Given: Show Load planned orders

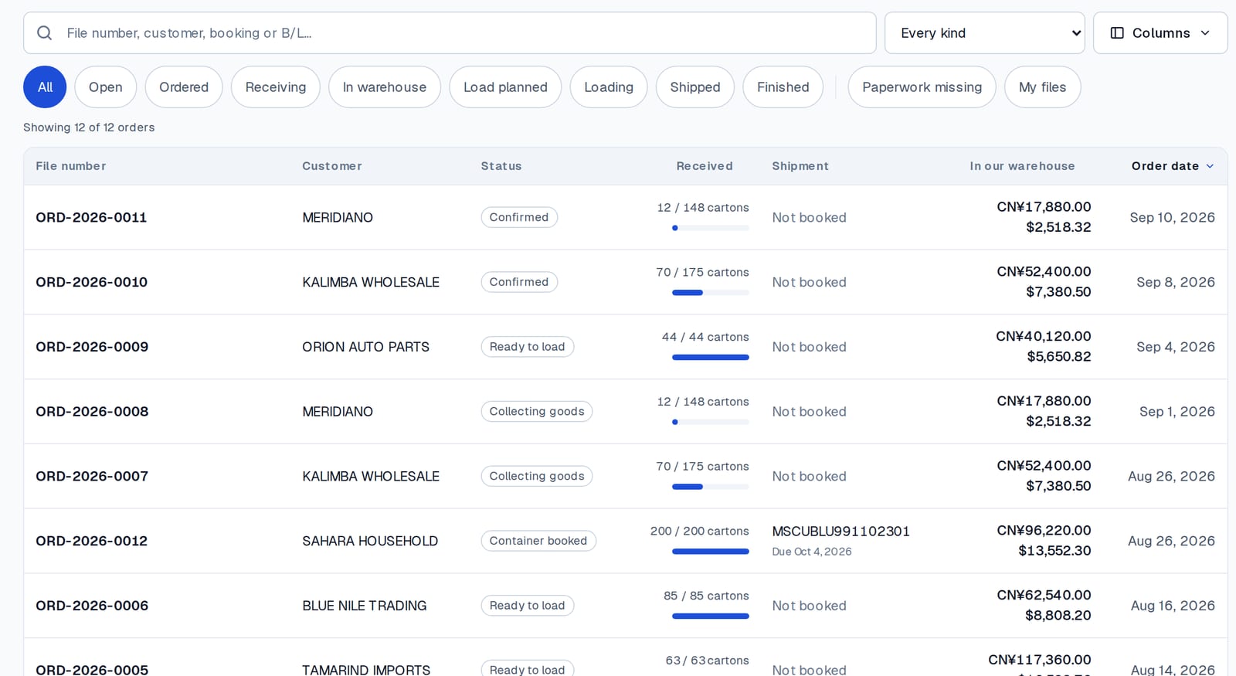Looking at the screenshot, I should click(x=505, y=87).
